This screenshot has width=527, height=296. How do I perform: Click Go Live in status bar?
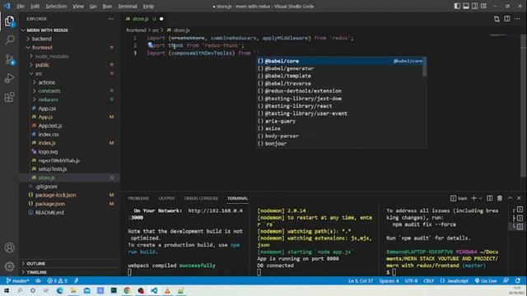(486, 281)
